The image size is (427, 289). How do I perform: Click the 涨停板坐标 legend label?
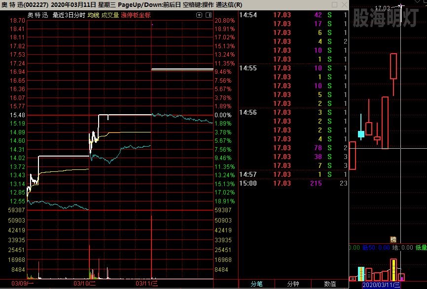tap(136, 15)
